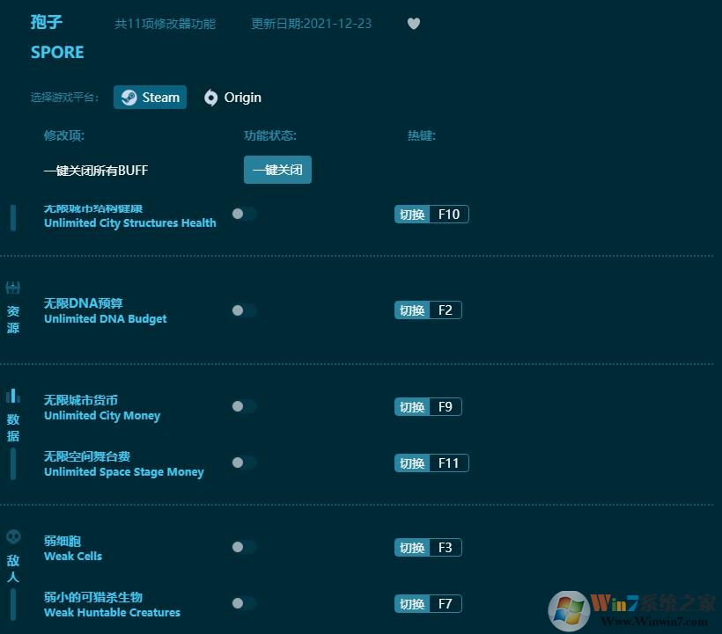The height and width of the screenshot is (634, 722).
Task: Turn on Unlimited City Money switch
Action: tap(244, 406)
